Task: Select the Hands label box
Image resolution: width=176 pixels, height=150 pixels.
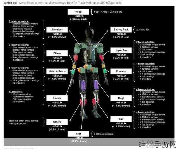Action: pos(57,98)
